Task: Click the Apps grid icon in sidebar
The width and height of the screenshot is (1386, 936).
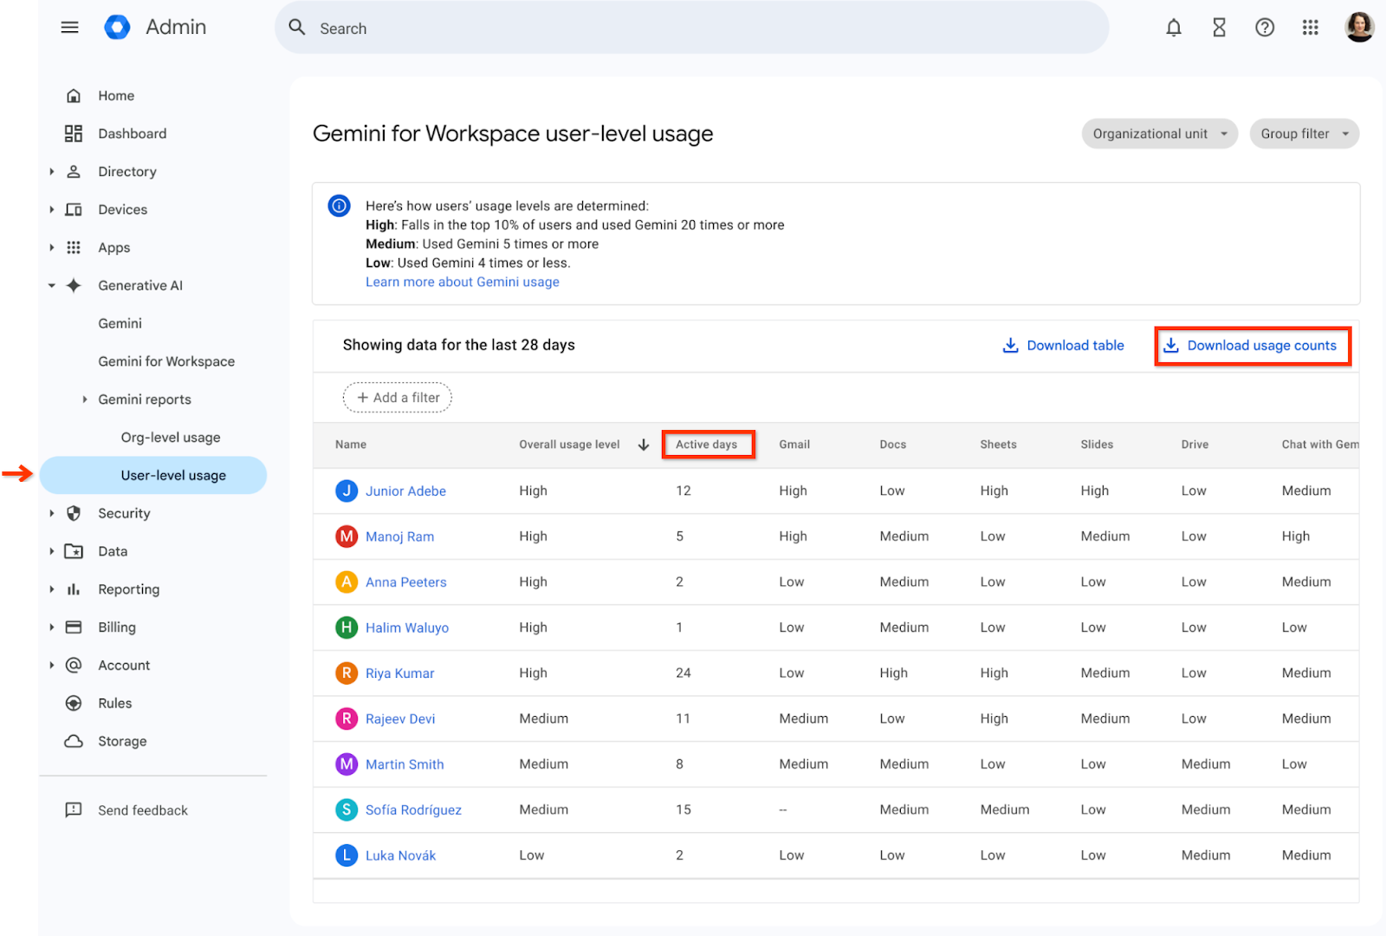Action: pos(74,248)
